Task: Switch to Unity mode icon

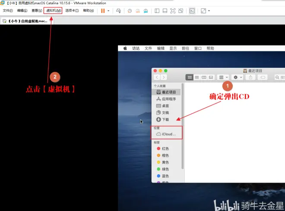Action: pos(181,11)
